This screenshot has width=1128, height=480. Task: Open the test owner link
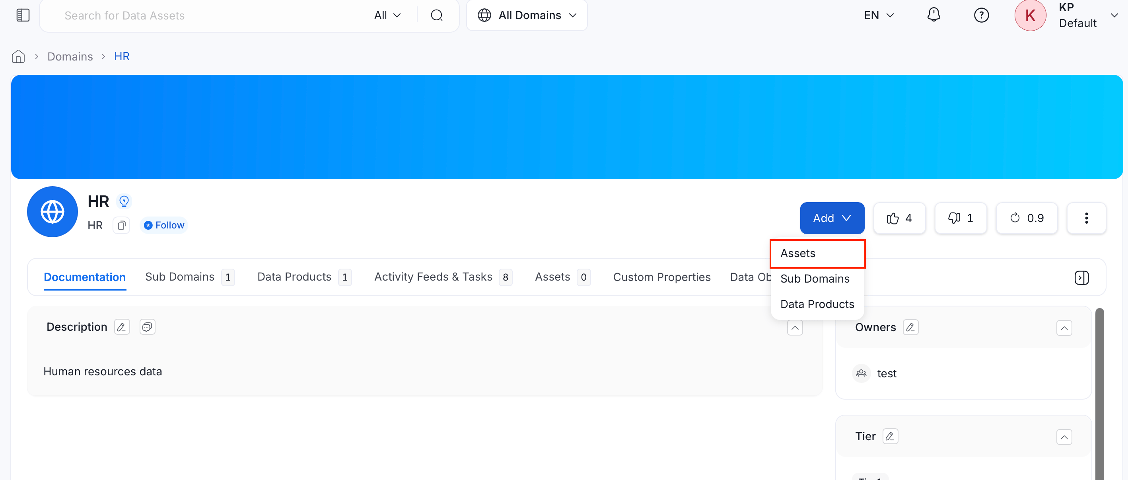pyautogui.click(x=886, y=373)
